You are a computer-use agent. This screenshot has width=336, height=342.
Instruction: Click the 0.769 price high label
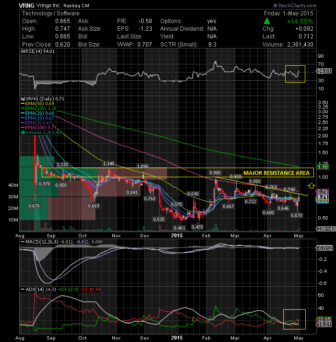point(271,187)
